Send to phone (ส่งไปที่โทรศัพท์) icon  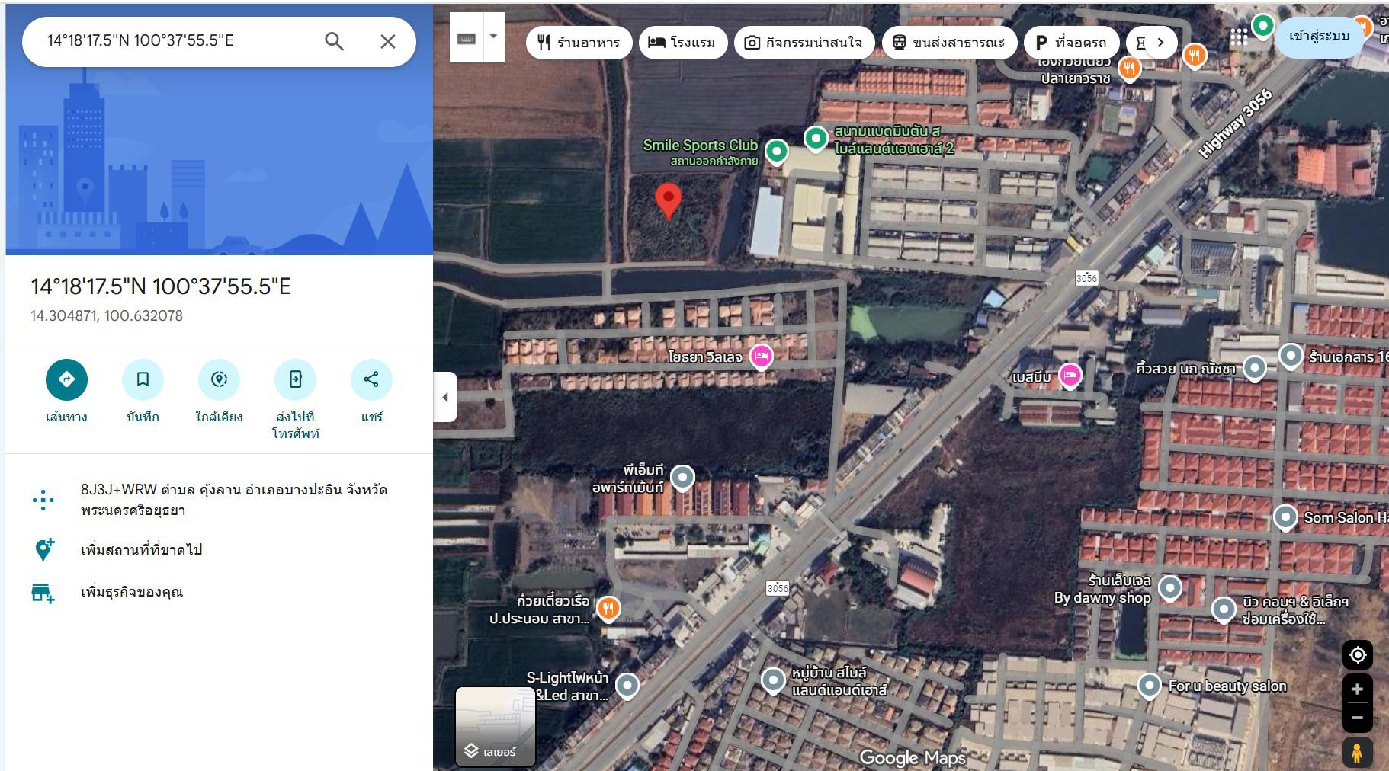pyautogui.click(x=295, y=379)
